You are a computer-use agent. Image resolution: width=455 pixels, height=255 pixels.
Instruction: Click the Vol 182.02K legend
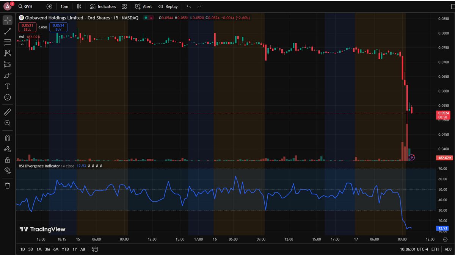pos(30,37)
